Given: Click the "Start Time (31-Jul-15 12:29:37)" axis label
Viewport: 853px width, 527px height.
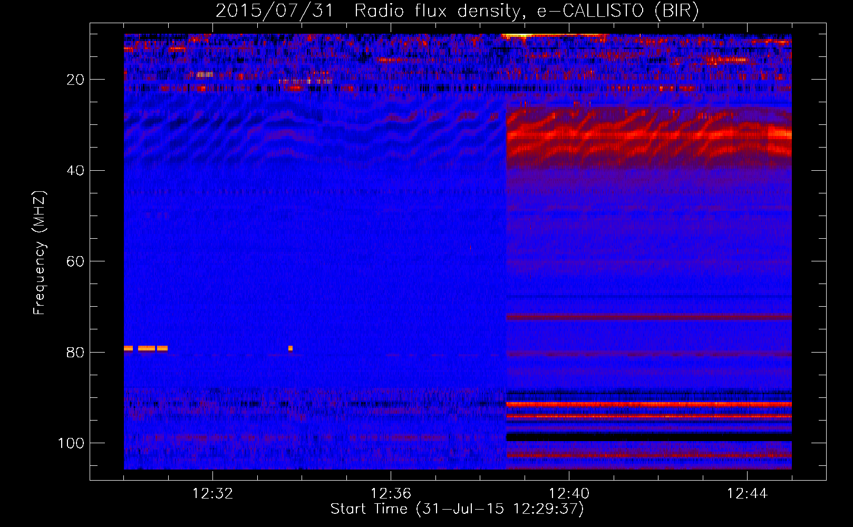Looking at the screenshot, I should [457, 509].
